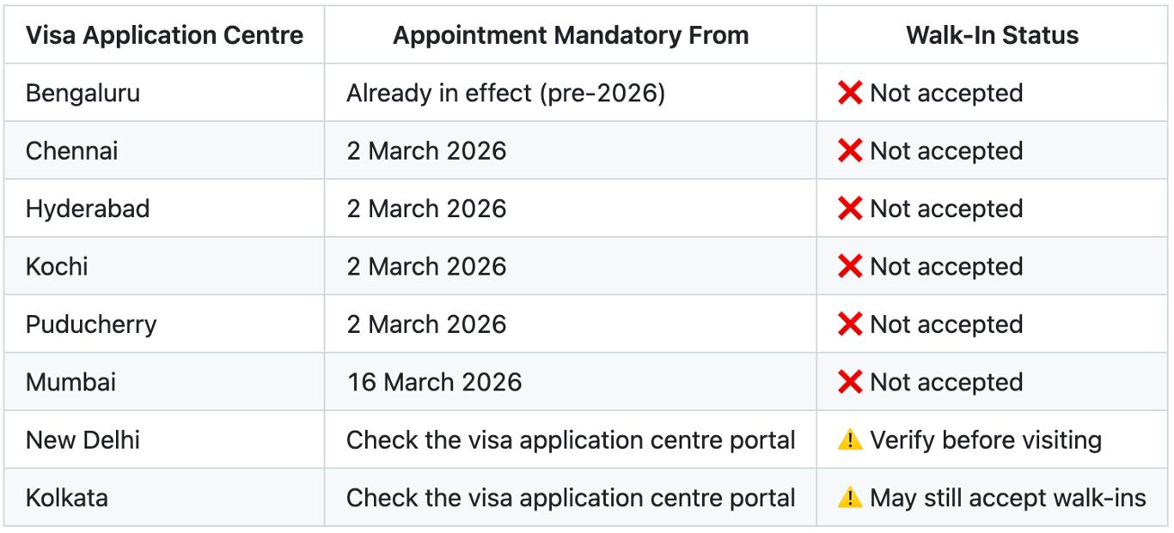Click the Appointment Mandatory From header
This screenshot has height=533, width=1174.
point(571,35)
